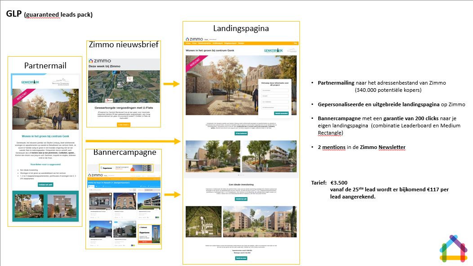Click the Zimmo logo in the banner campaign page
This screenshot has height=266, width=473.
point(95,175)
